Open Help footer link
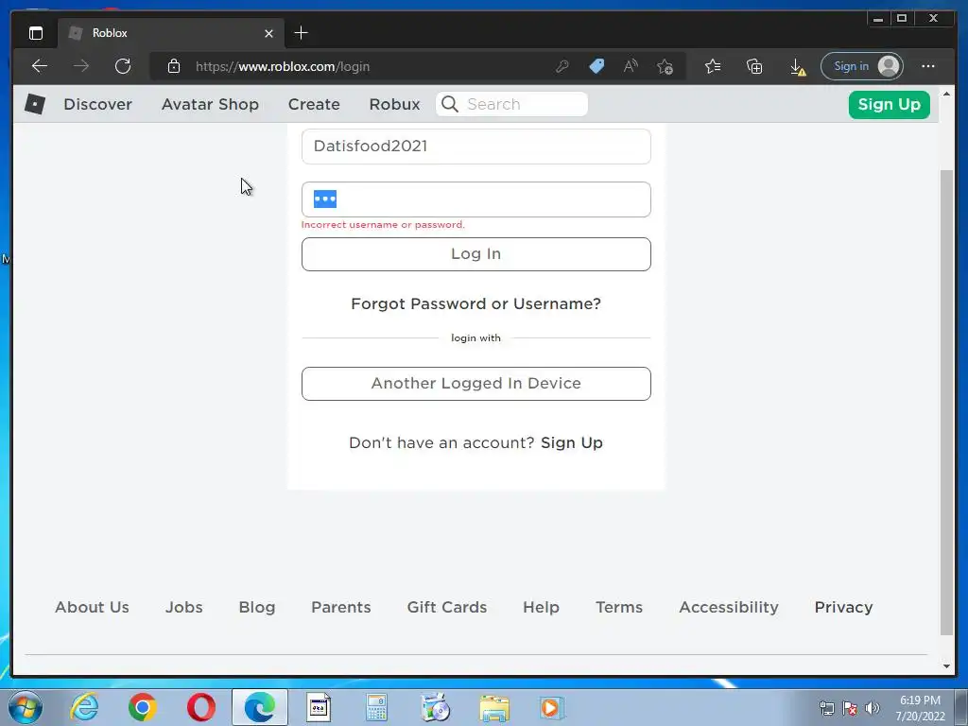This screenshot has width=968, height=726. coord(541,608)
